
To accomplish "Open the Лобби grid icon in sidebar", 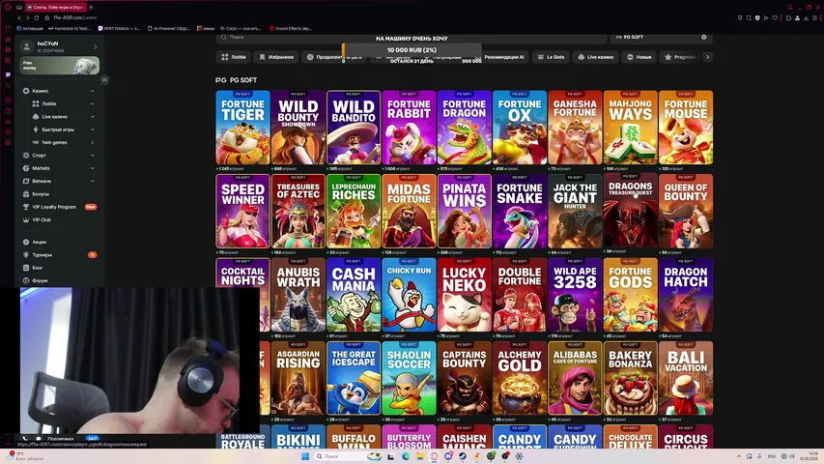I will 36,103.
